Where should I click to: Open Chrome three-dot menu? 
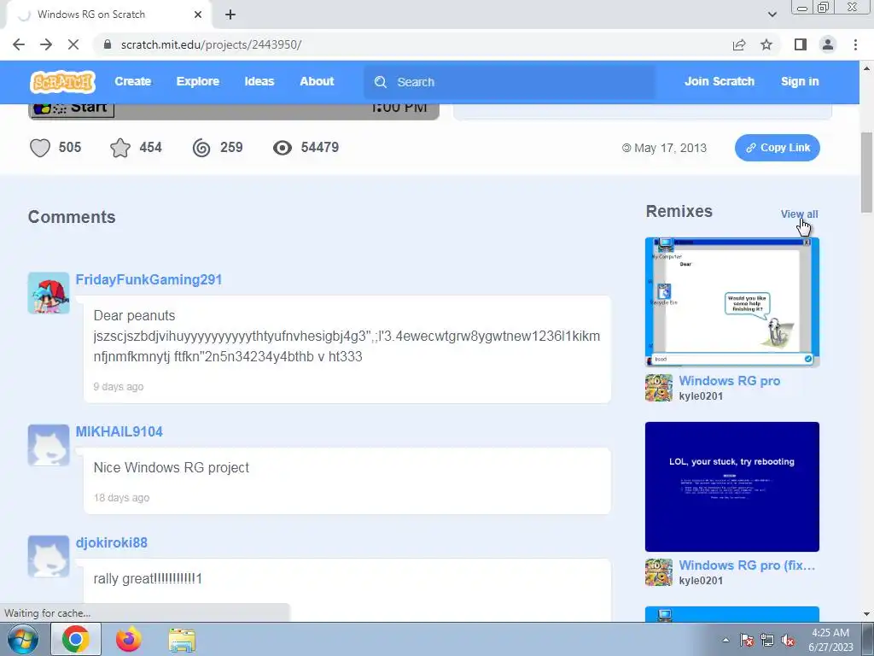point(855,44)
